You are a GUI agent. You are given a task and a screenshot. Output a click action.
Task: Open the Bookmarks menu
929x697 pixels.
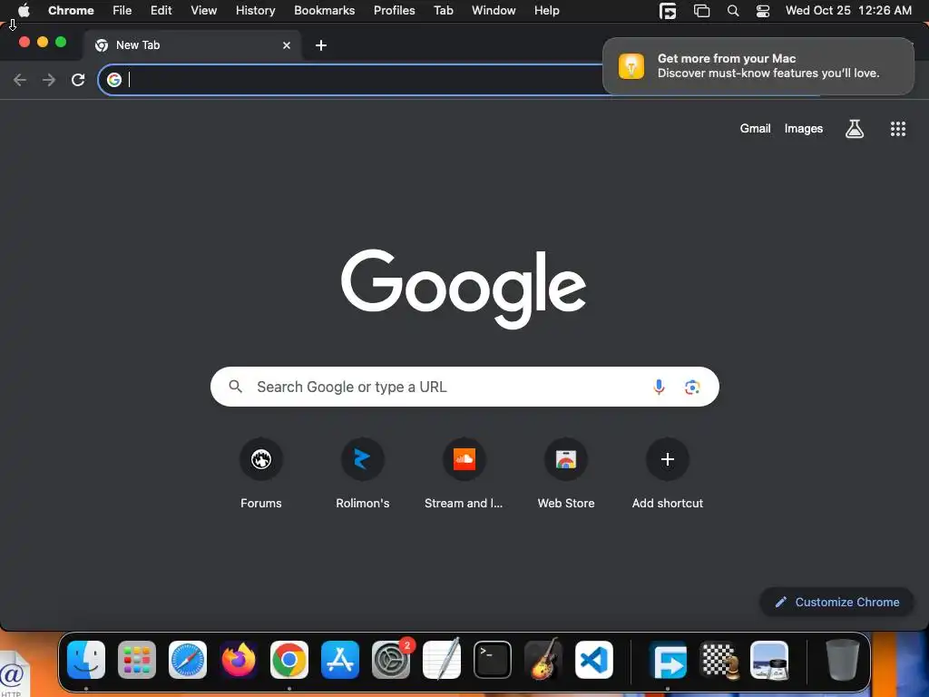pos(325,11)
